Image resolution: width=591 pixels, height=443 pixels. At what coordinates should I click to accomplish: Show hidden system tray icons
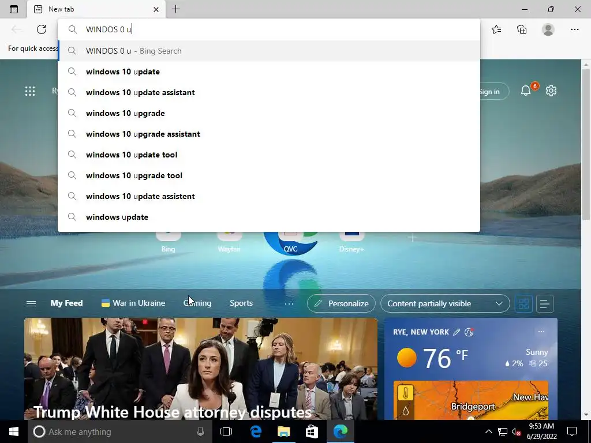coord(488,431)
